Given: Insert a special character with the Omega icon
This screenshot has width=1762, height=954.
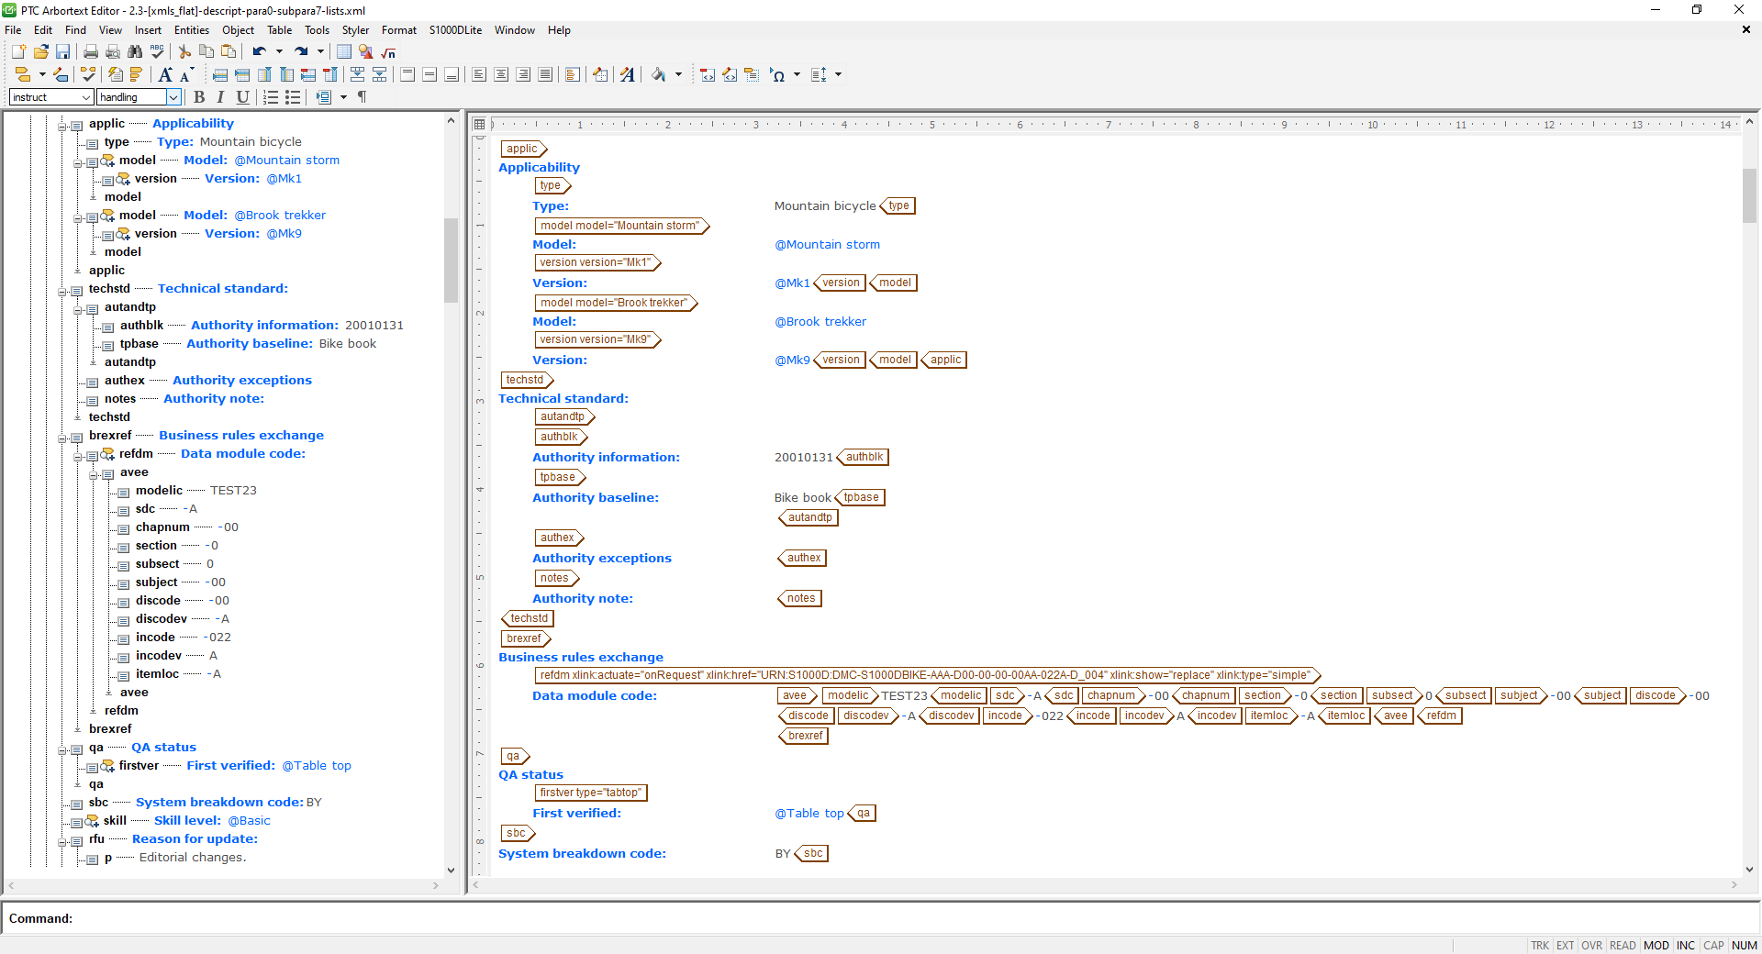Looking at the screenshot, I should coord(778,74).
